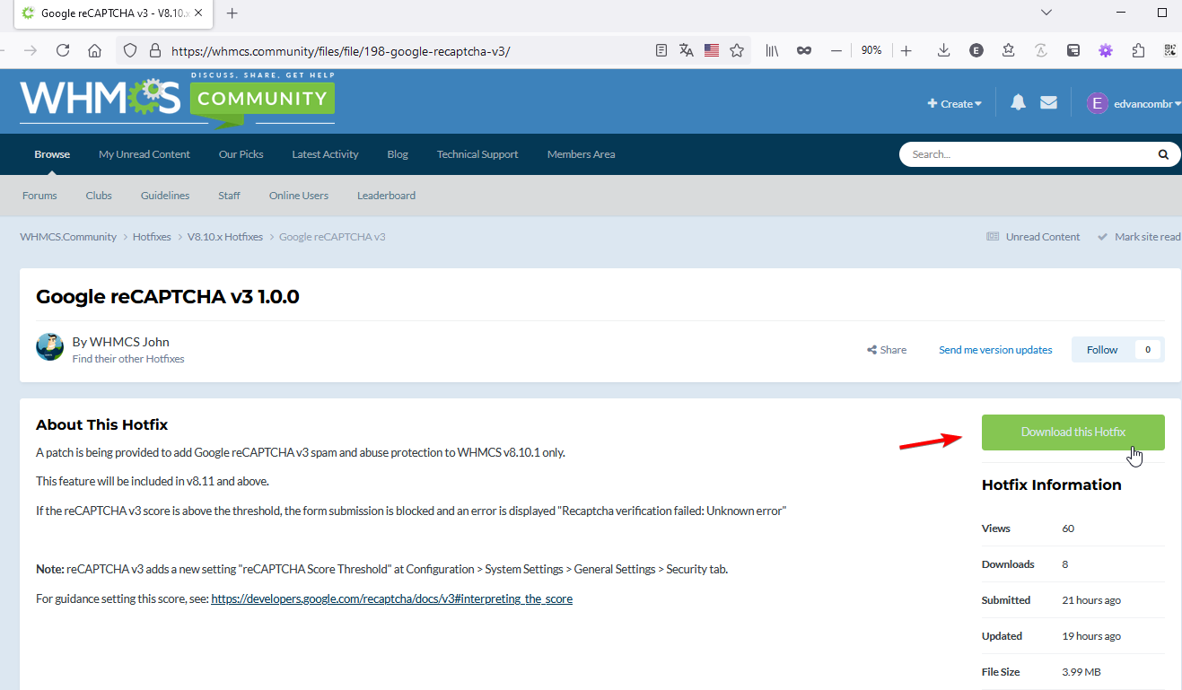
Task: Open the Technical Support tab
Action: (x=477, y=154)
